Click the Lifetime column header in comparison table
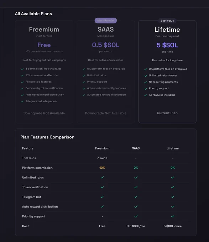Screen dimensions: 209x242 (173, 148)
